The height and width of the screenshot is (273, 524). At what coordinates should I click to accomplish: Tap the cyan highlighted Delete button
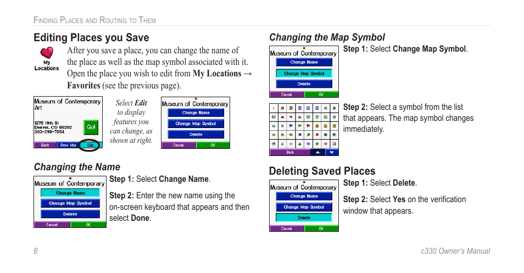click(304, 218)
